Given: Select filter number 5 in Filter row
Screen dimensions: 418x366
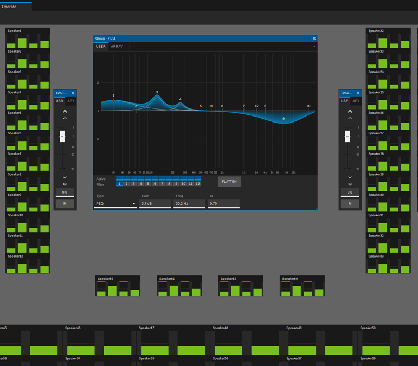Looking at the screenshot, I should click(x=148, y=184).
